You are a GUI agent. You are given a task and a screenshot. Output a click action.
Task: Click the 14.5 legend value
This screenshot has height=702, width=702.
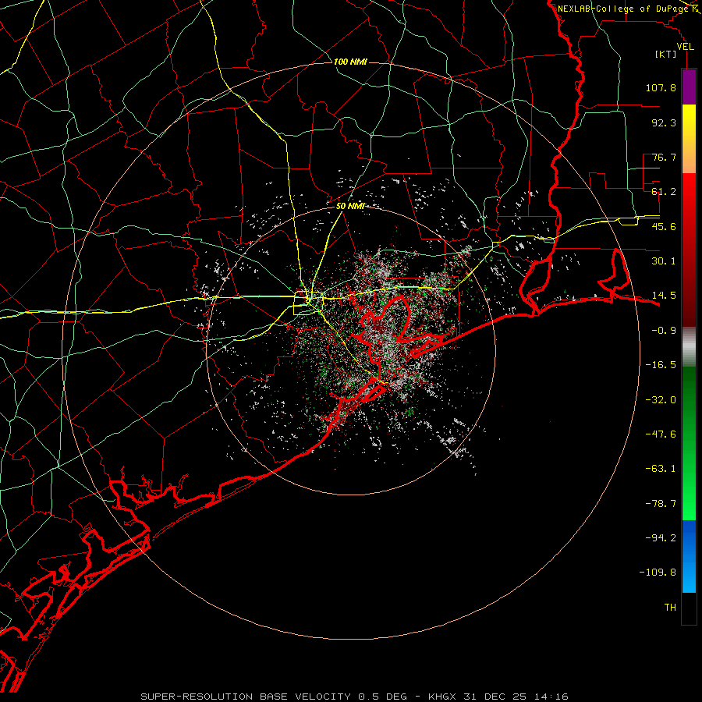click(664, 296)
